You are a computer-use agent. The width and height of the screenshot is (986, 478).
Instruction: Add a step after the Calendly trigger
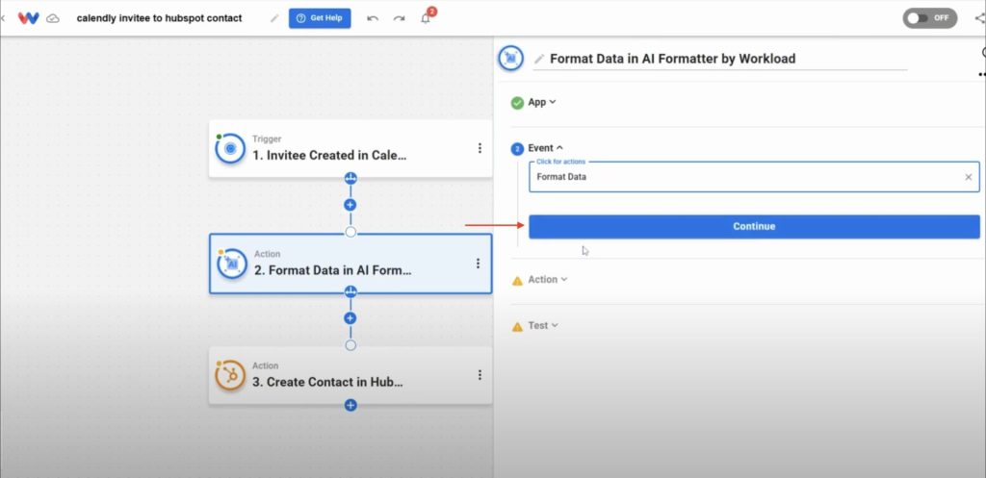tap(350, 205)
